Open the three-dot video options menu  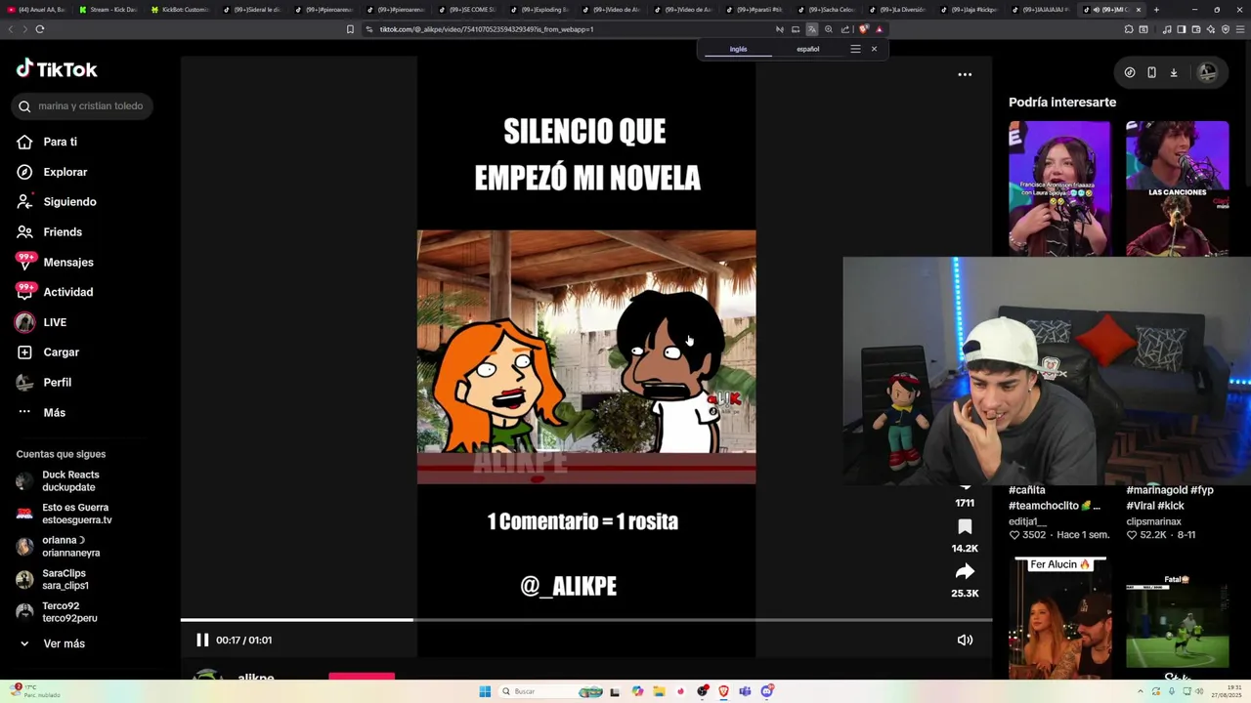(965, 74)
